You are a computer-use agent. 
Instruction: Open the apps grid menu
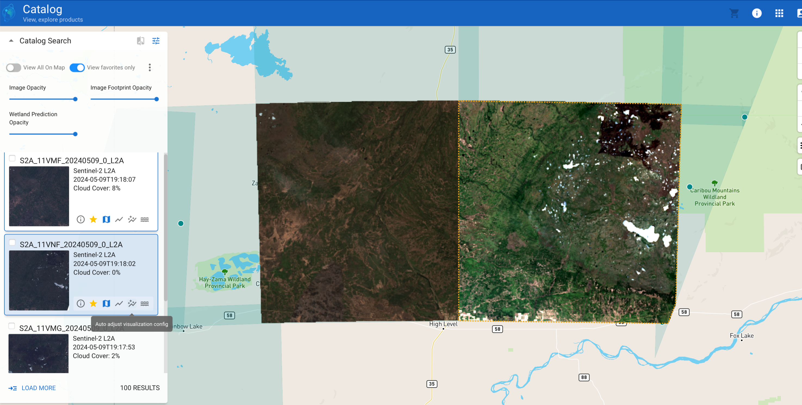coord(779,13)
